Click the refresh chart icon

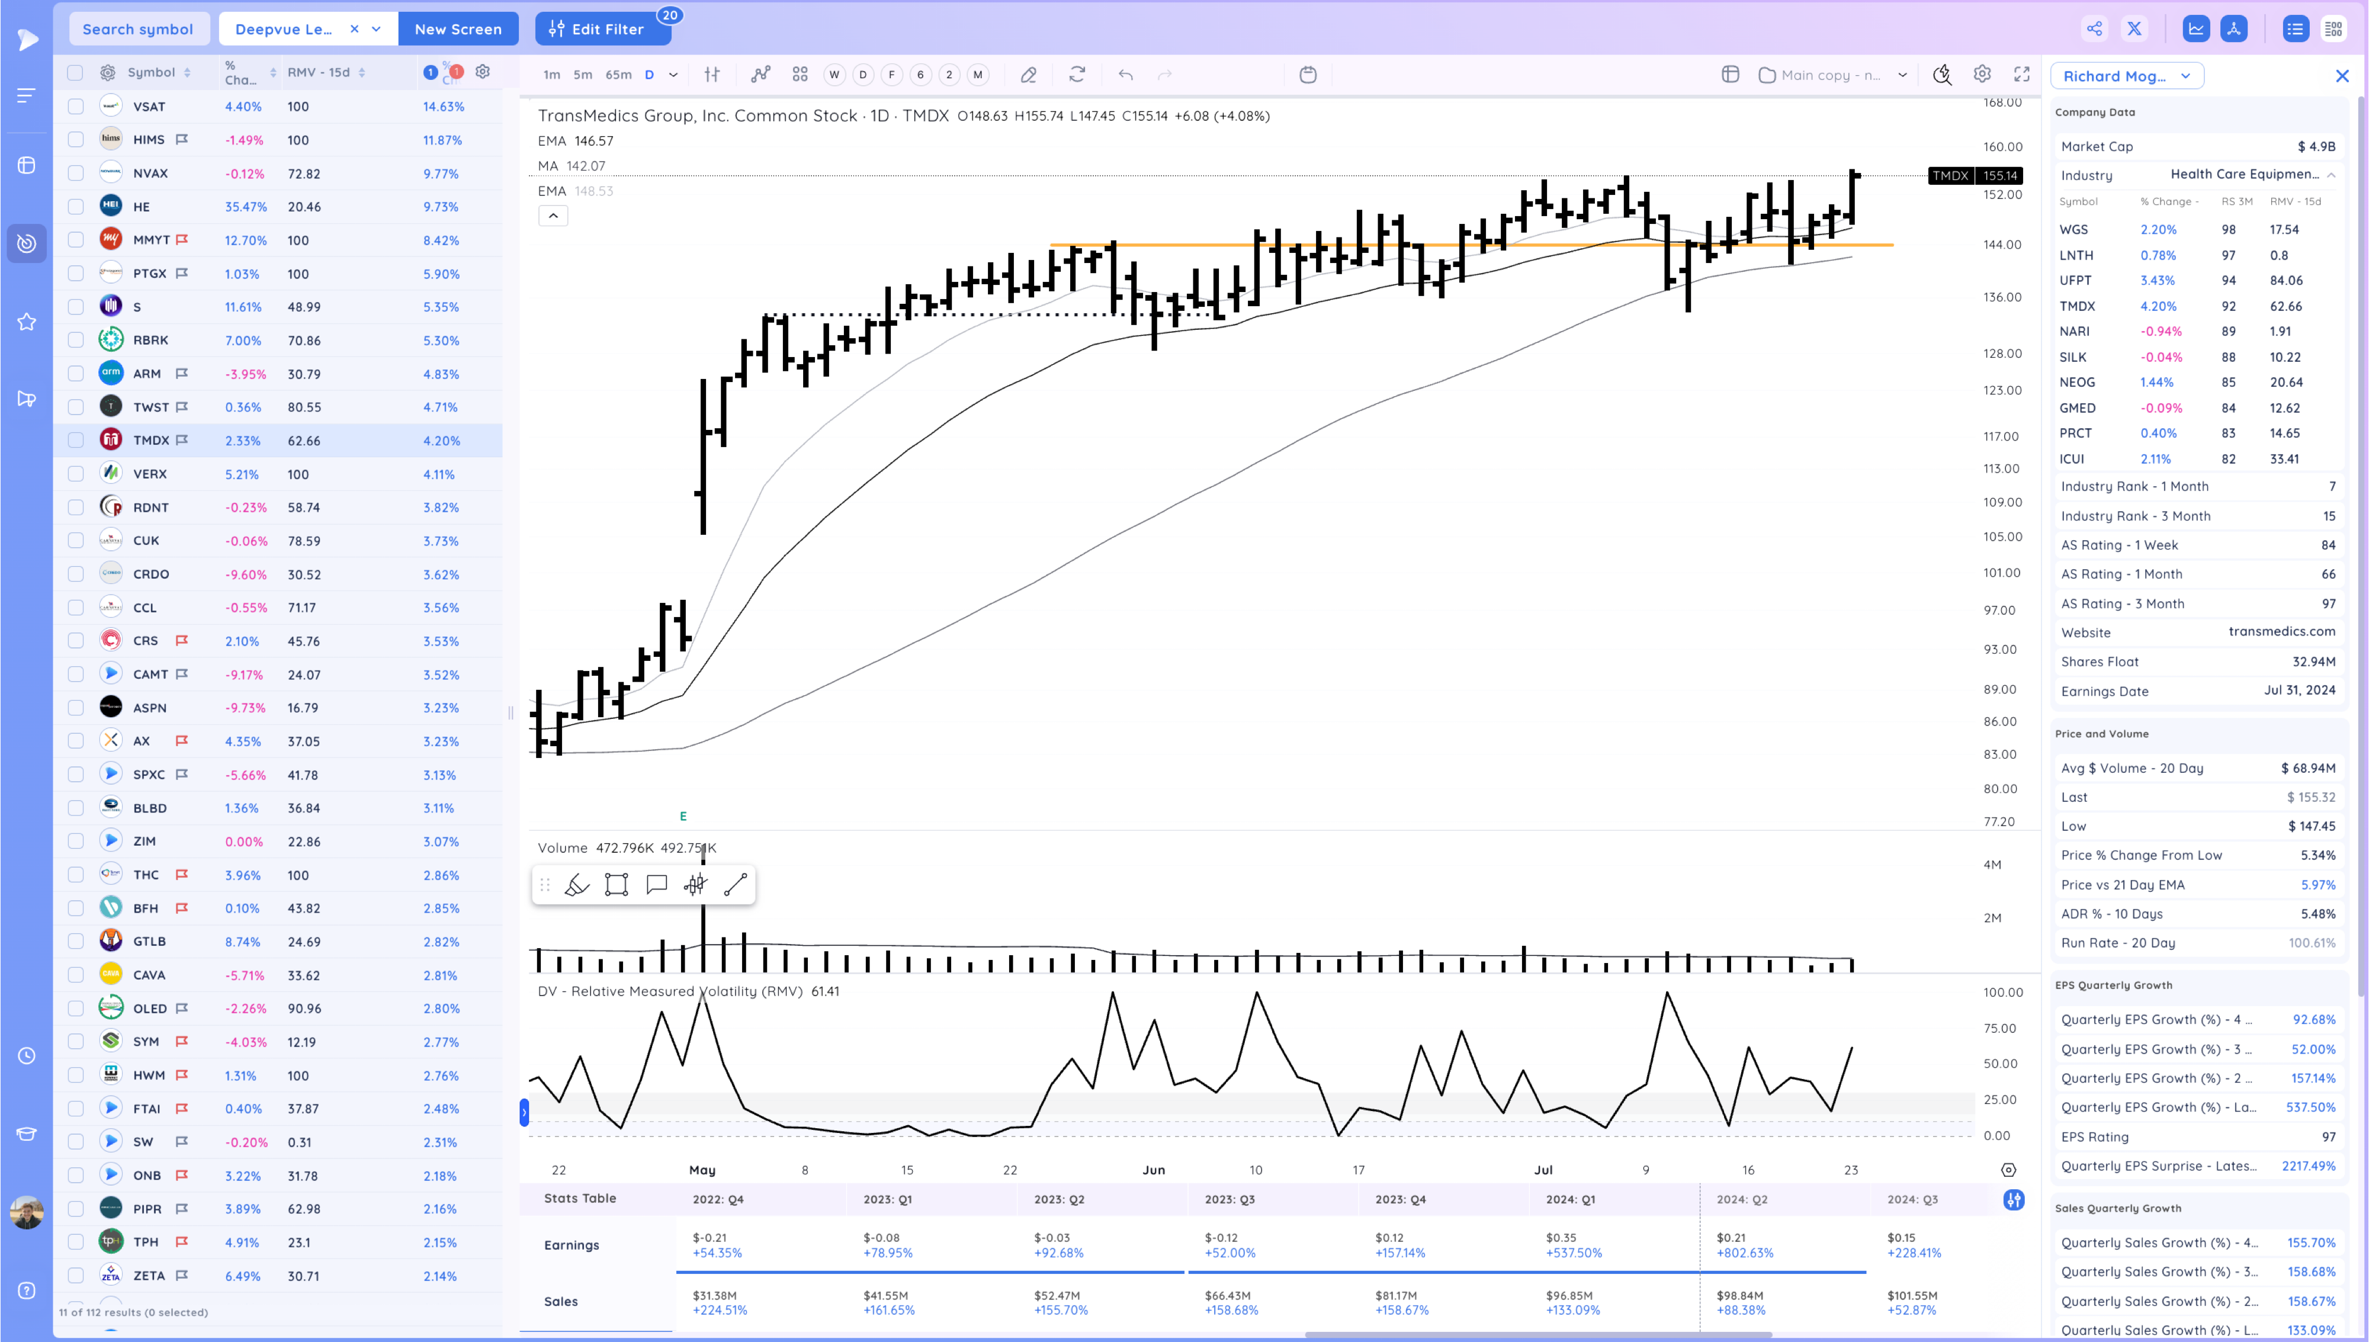coord(1077,75)
